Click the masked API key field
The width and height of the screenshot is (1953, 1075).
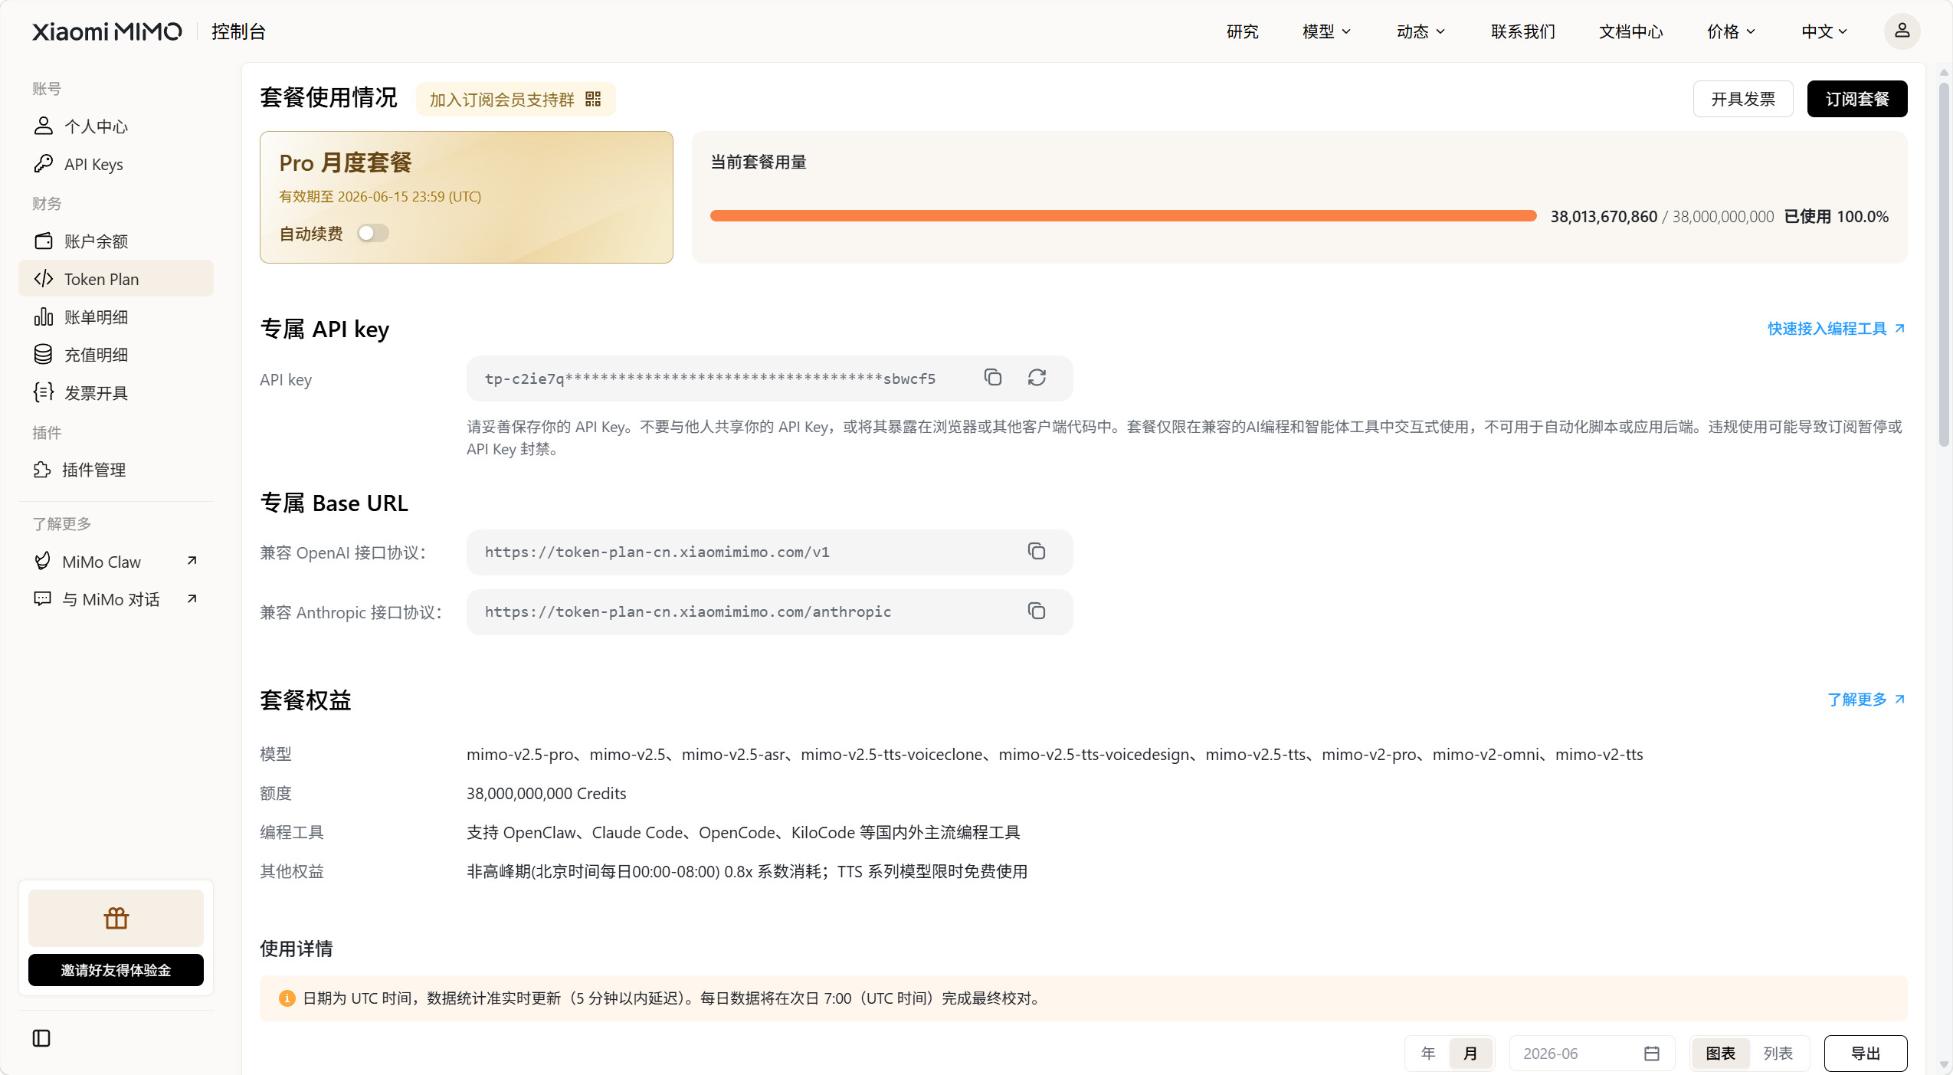click(769, 379)
